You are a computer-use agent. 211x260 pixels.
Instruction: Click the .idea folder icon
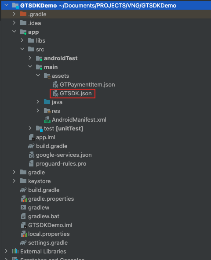(23, 23)
